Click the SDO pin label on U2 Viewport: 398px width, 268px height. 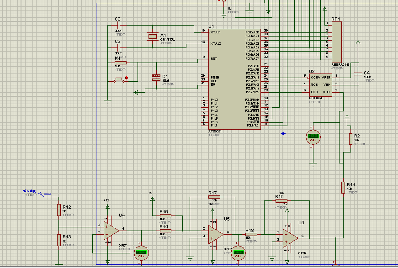tap(314, 92)
